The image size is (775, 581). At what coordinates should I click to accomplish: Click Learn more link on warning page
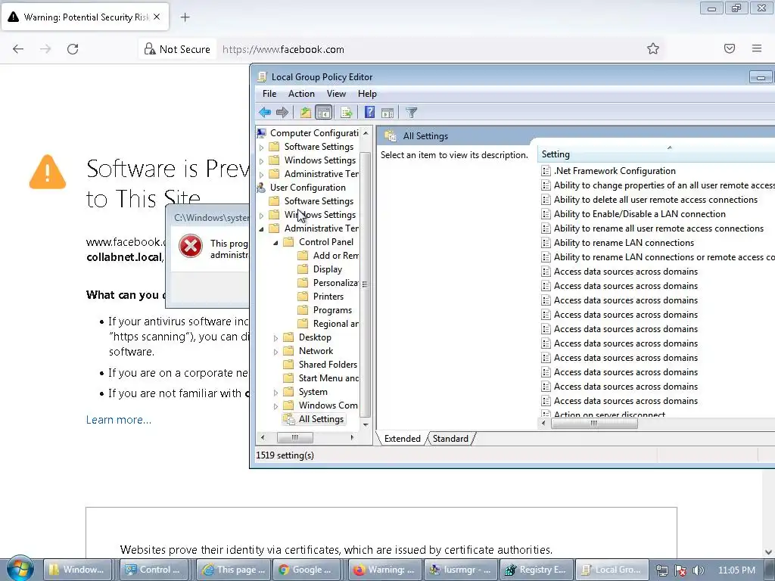[119, 419]
